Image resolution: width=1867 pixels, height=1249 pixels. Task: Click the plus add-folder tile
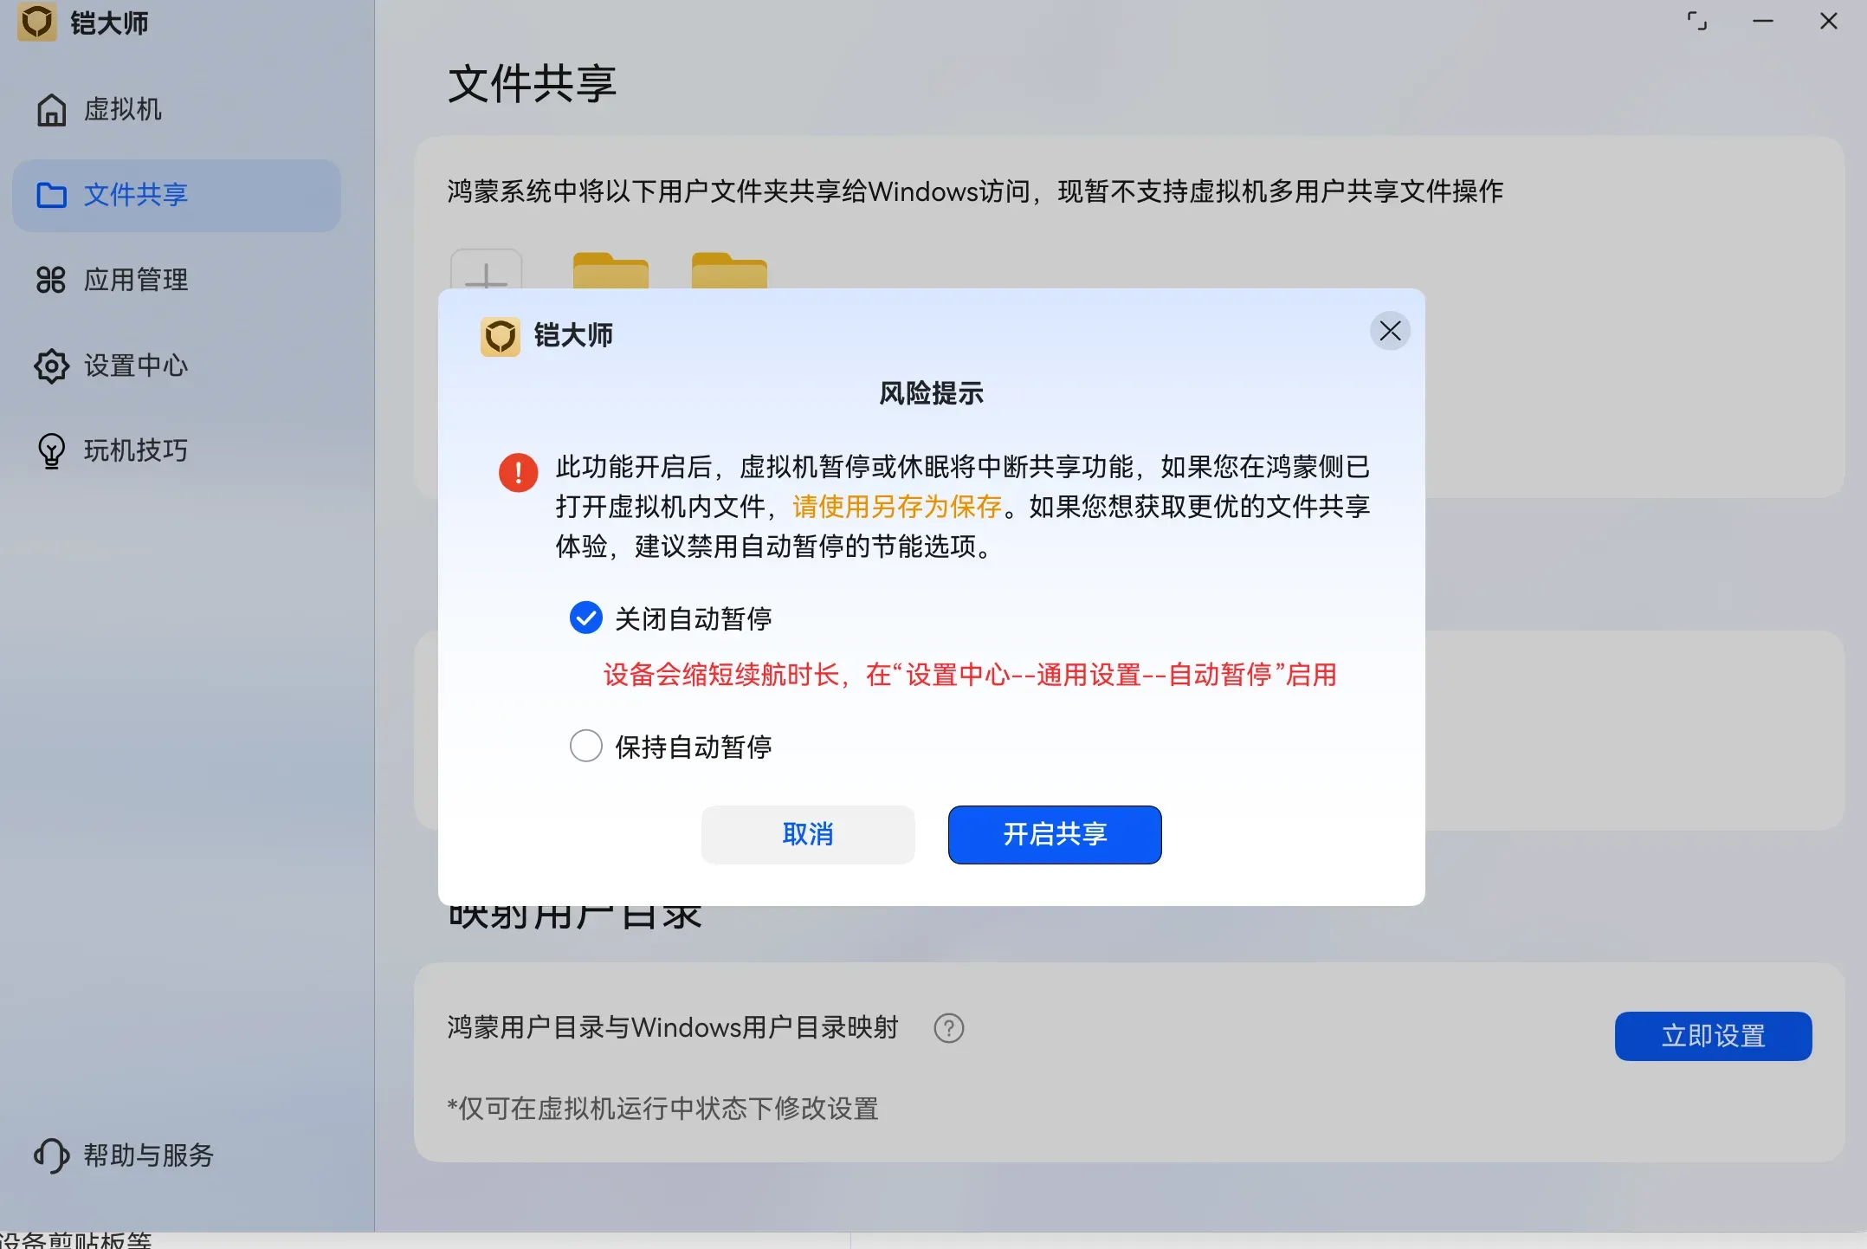[486, 269]
